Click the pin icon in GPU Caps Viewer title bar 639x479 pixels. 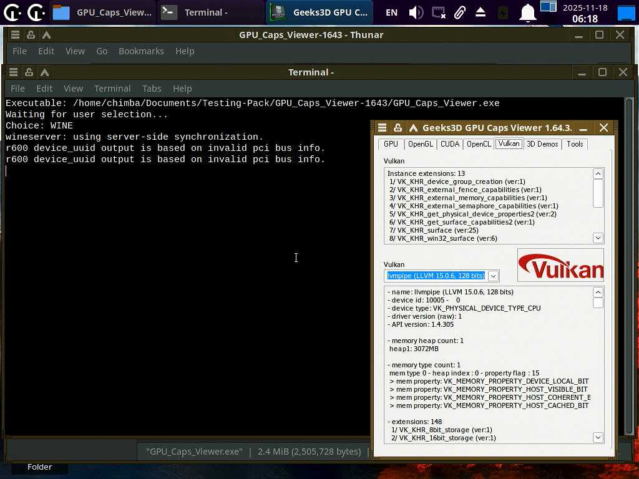pos(398,127)
